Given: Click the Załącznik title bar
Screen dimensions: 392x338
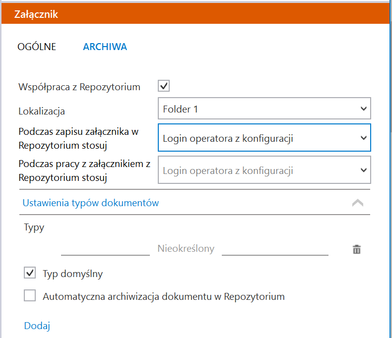Looking at the screenshot, I should tap(196, 14).
